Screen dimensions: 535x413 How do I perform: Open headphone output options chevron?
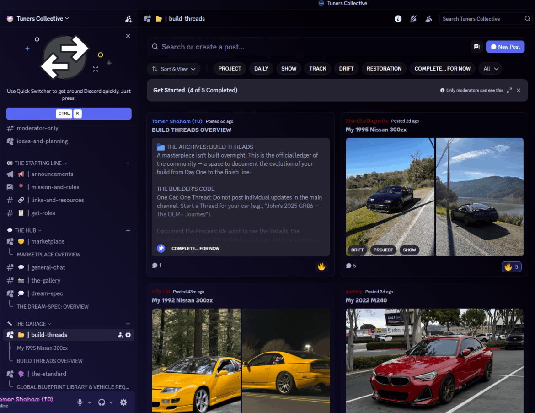[111, 402]
